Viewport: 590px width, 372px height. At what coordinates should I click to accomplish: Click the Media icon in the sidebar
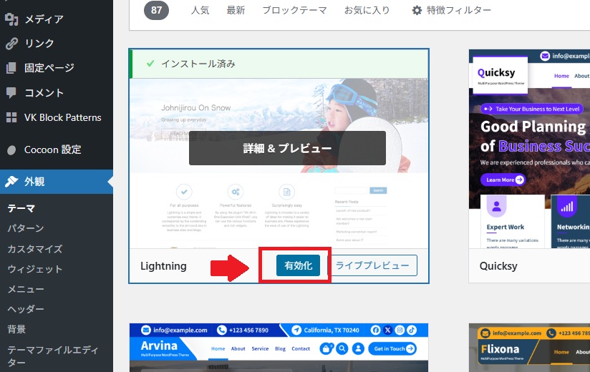coord(11,19)
